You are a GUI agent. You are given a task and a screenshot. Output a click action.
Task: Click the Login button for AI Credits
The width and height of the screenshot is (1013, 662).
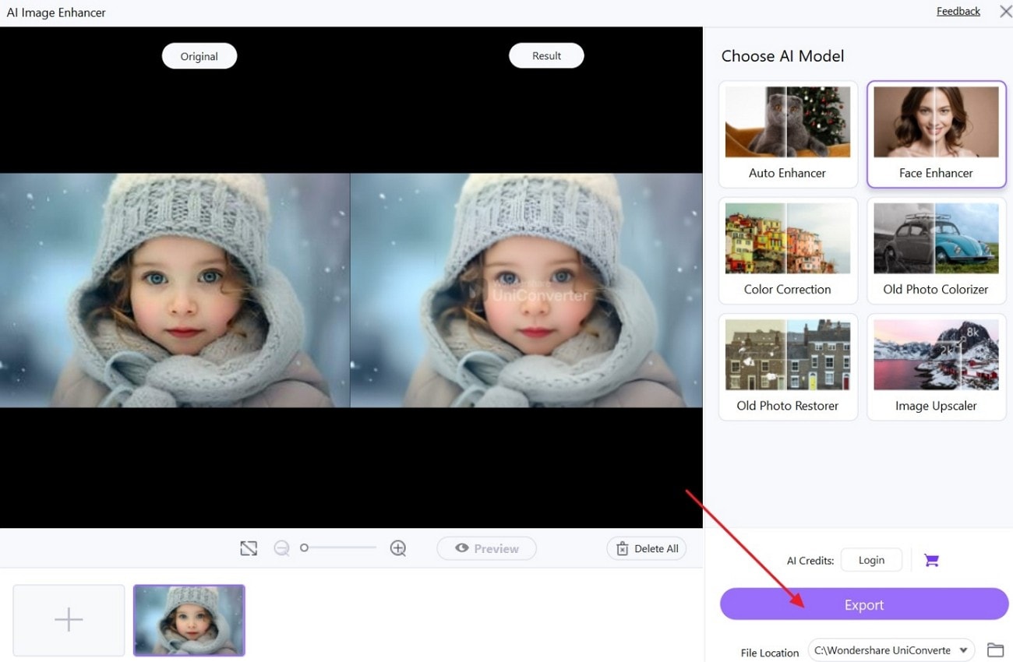[871, 560]
